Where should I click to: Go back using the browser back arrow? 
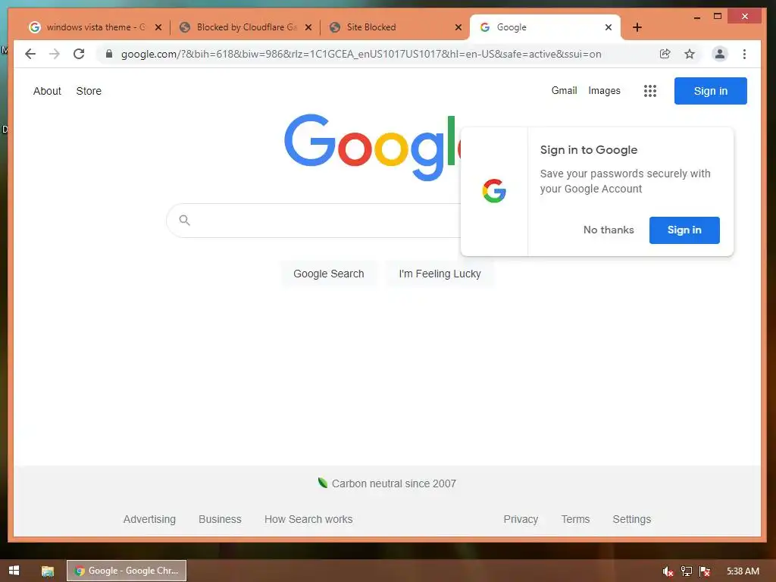tap(30, 54)
